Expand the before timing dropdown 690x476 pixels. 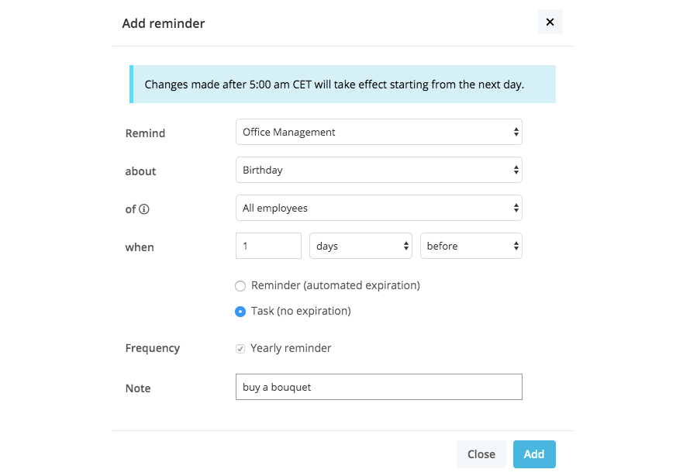click(471, 247)
